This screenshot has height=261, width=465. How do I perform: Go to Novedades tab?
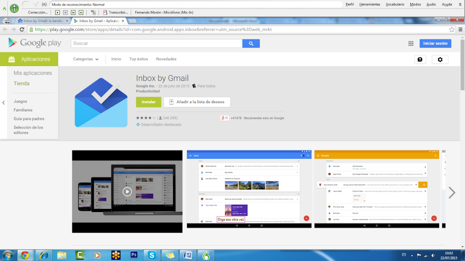pos(166,59)
